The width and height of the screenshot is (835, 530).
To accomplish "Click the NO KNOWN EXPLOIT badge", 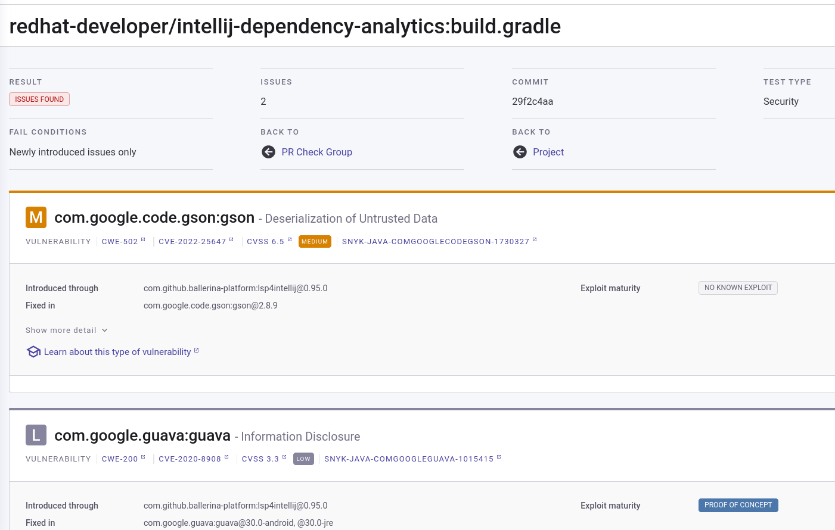I will pos(738,288).
